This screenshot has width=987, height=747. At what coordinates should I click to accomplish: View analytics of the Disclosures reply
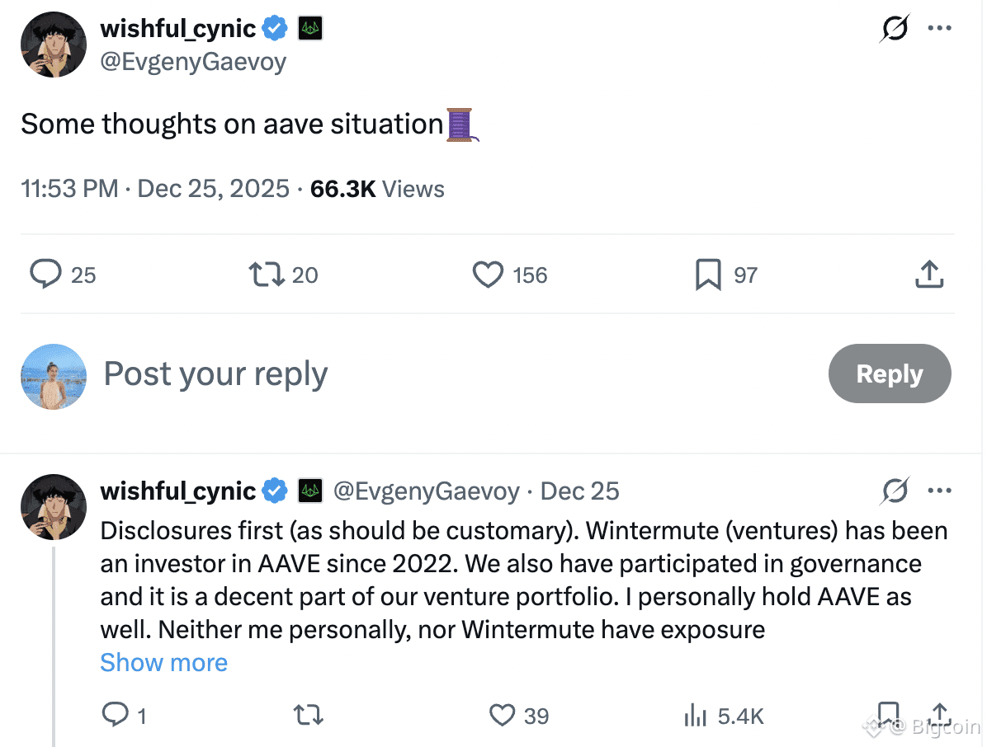(697, 716)
